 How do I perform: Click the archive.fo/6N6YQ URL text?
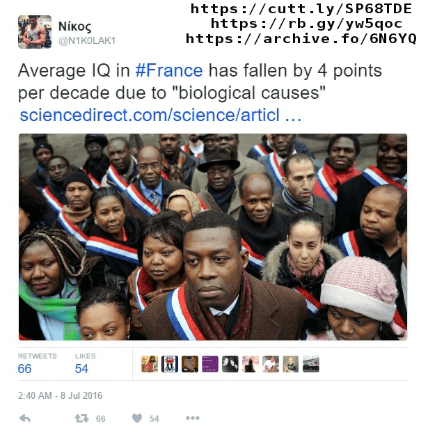click(x=301, y=38)
